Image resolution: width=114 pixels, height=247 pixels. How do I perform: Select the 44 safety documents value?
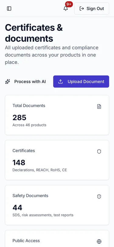click(17, 208)
